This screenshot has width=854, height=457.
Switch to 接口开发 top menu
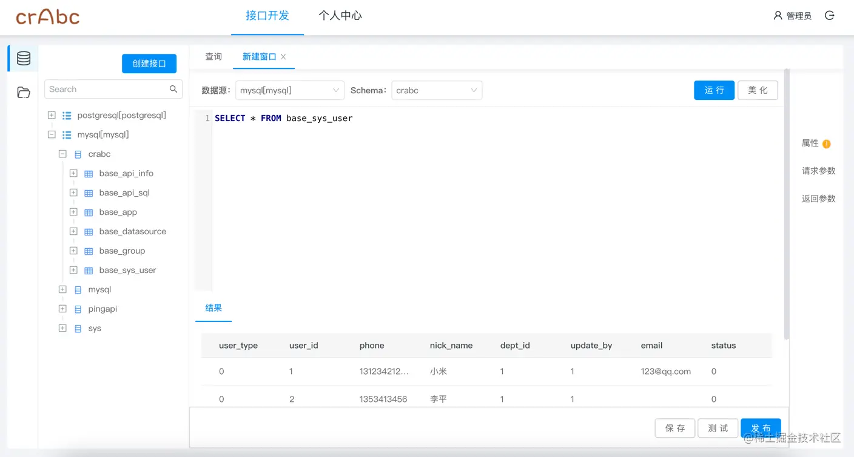[267, 16]
